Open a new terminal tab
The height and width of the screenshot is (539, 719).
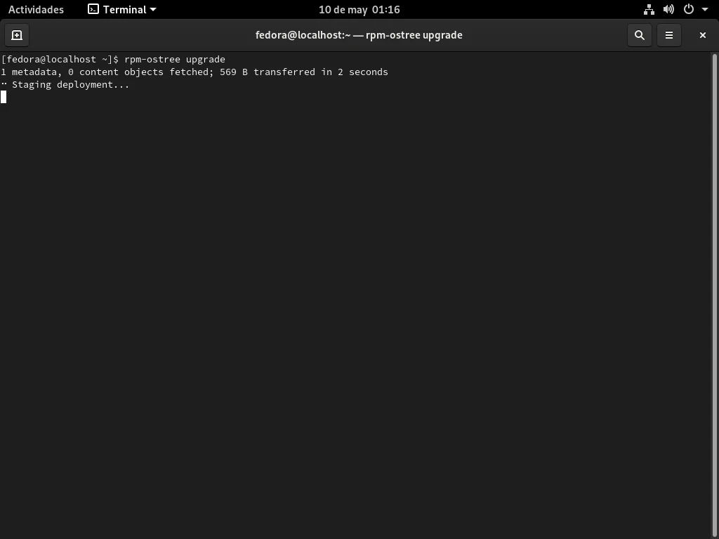17,35
